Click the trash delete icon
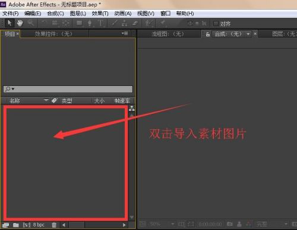This screenshot has height=230, width=297. coord(54,225)
